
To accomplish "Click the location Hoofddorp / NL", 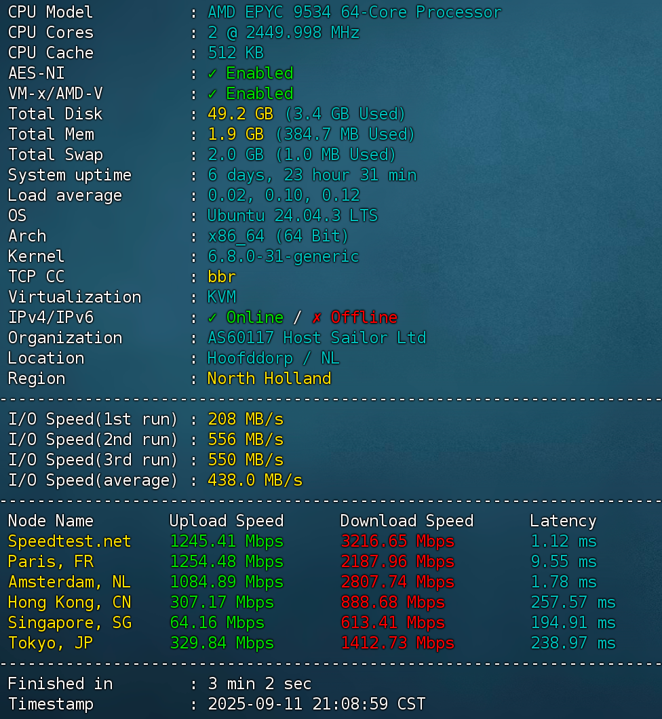I will [273, 358].
